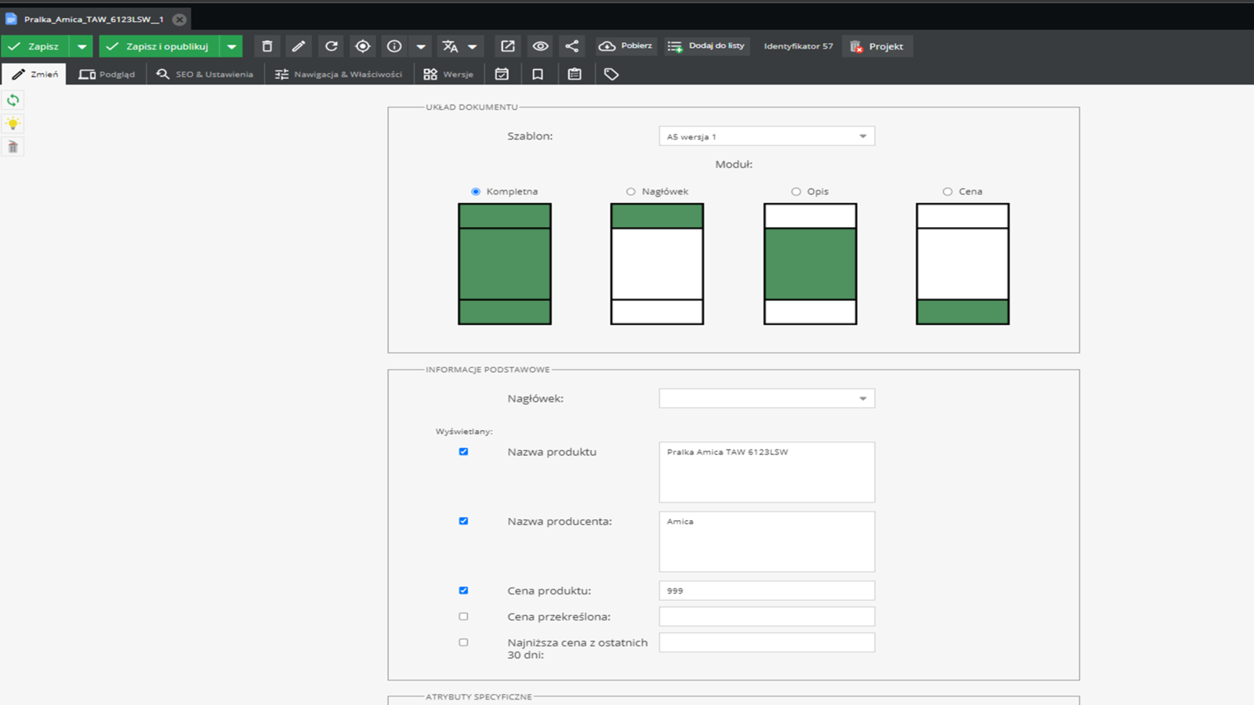Expand the Zapisz button dropdown arrow

[x=82, y=46]
